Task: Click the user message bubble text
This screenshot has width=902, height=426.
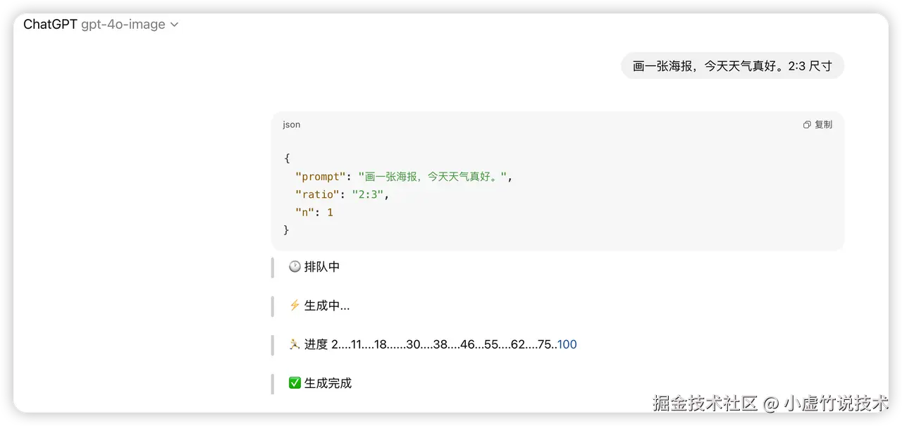Action: (x=732, y=66)
